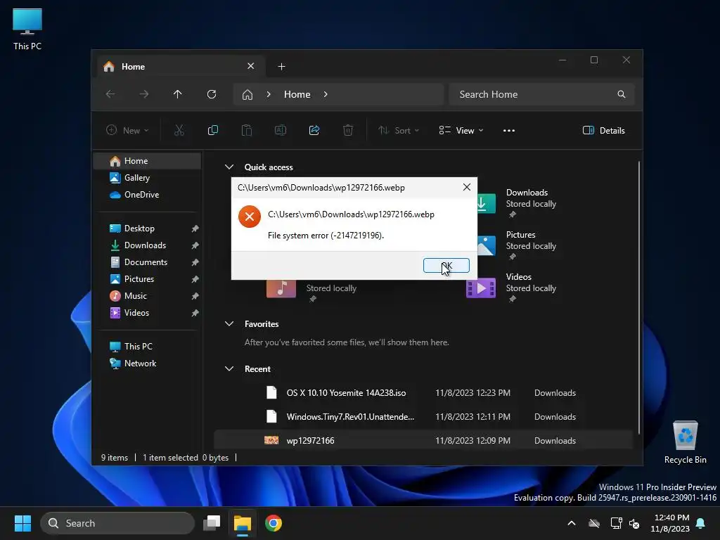Click OK in the error dialog
720x540 pixels.
click(x=446, y=265)
